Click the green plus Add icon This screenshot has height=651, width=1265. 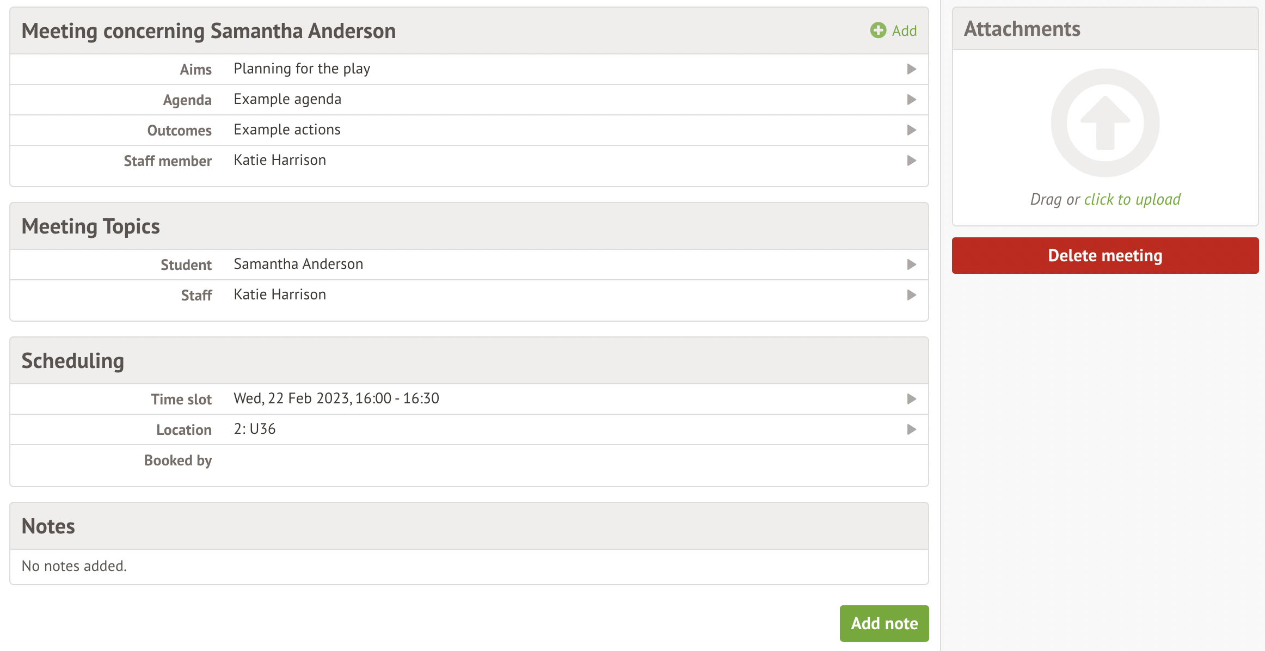[x=878, y=30]
